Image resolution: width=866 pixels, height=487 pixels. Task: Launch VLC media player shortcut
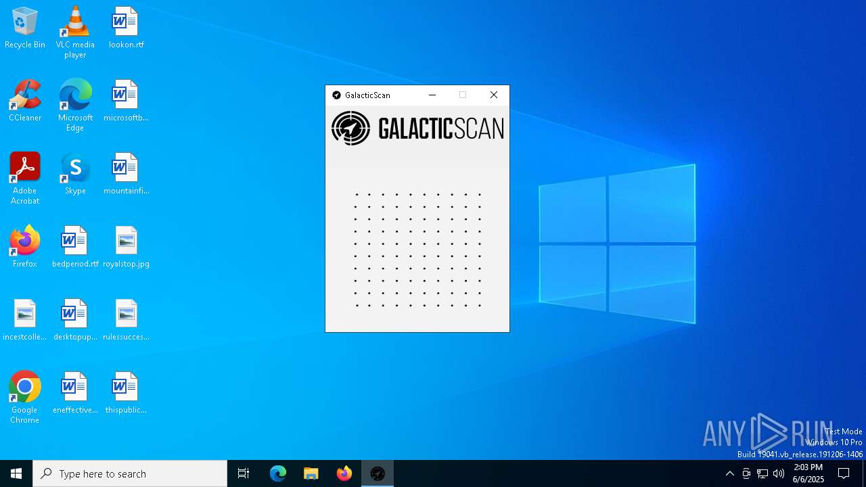75,32
